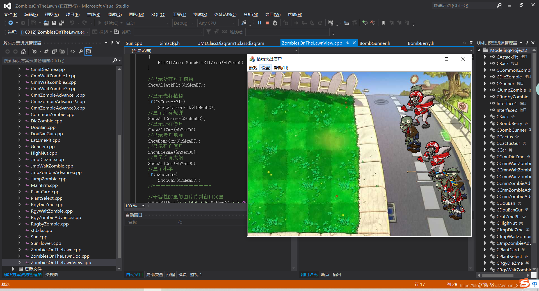Click the Comment selection icon
The width and height of the screenshot is (539, 291).
click(x=365, y=23)
